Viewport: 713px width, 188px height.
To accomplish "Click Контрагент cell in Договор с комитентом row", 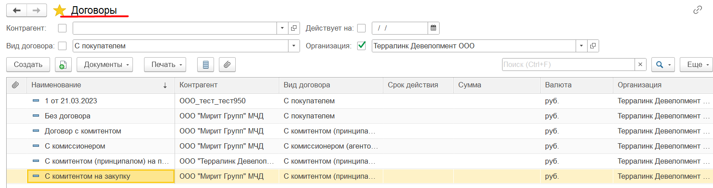I will [227, 131].
